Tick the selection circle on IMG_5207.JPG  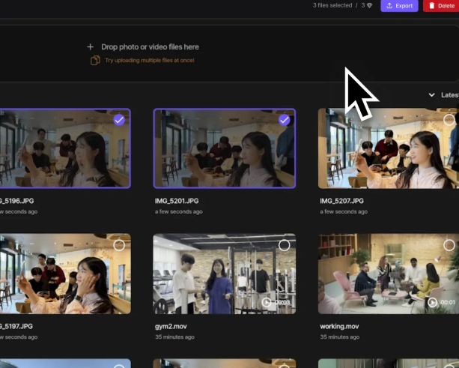pos(449,120)
